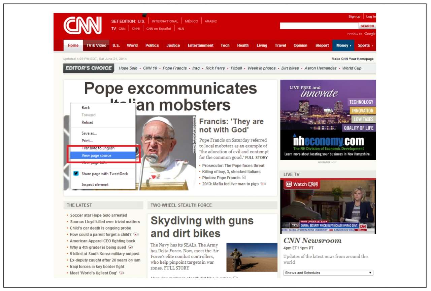The width and height of the screenshot is (431, 291).
Task: Open Week in photos editor's choice link
Action: pos(262,68)
